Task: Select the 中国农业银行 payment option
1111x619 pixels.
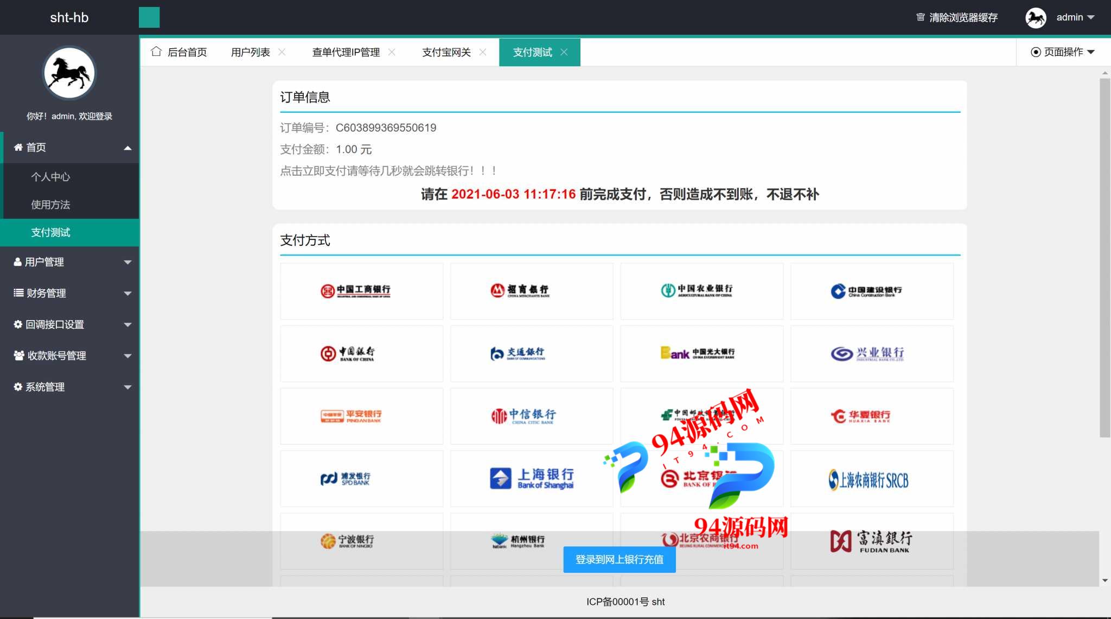Action: click(x=702, y=291)
